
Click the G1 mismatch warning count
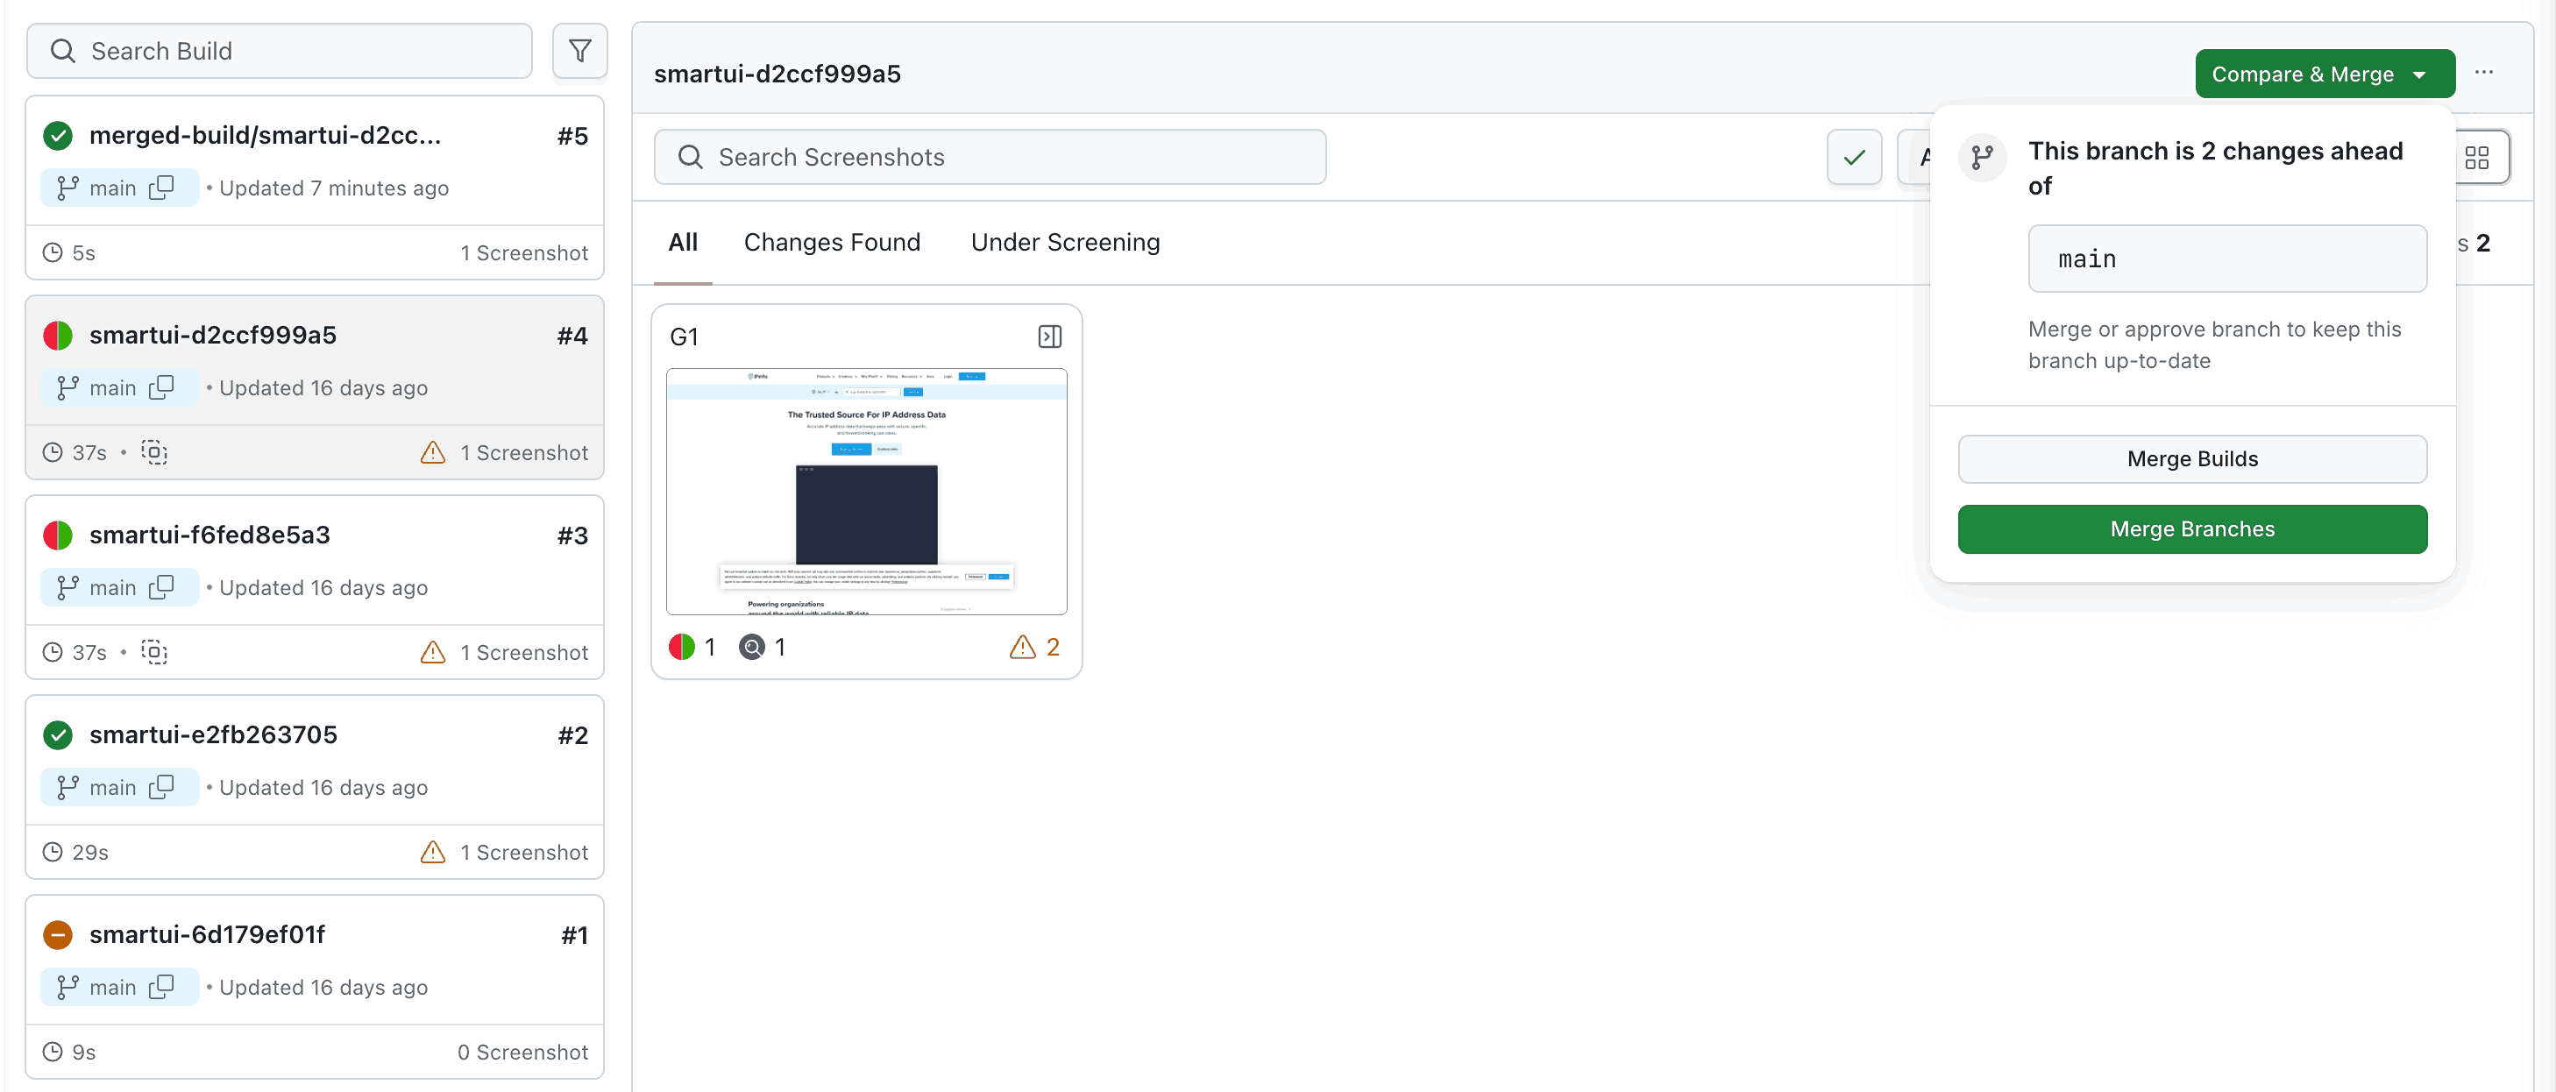point(1035,647)
